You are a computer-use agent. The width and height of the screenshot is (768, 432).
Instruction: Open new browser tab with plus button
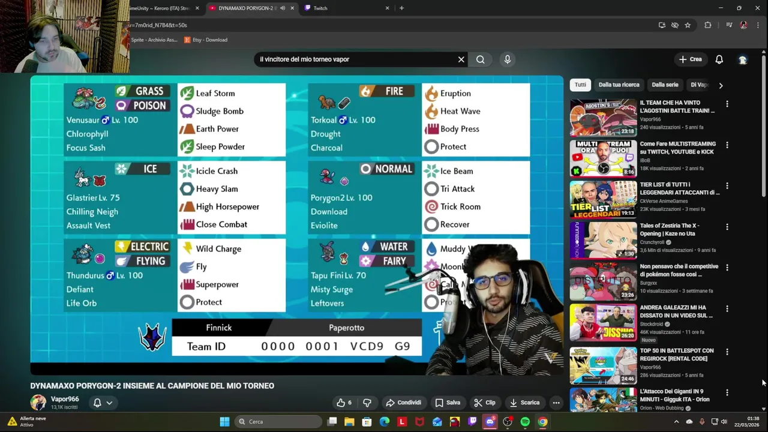pos(401,8)
